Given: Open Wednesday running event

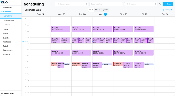Looking at the screenshot, I should pyautogui.click(x=107, y=64).
